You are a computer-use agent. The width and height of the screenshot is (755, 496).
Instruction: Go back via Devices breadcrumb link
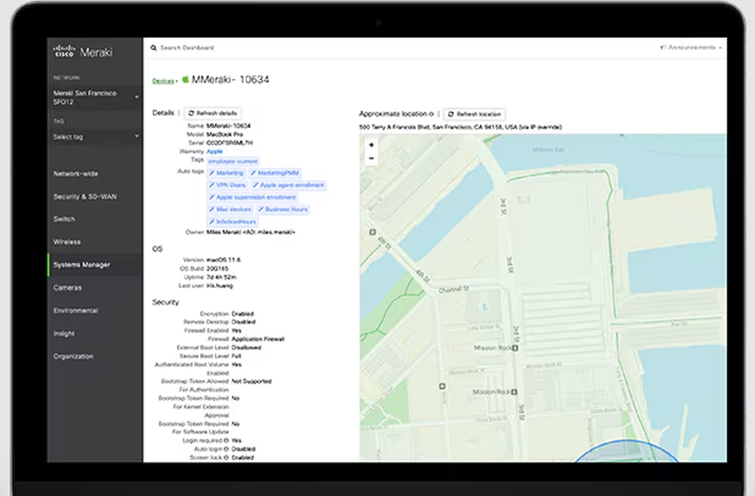[163, 81]
